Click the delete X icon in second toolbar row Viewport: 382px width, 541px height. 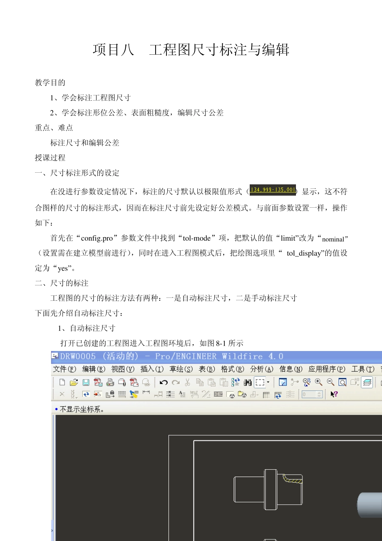coord(62,394)
